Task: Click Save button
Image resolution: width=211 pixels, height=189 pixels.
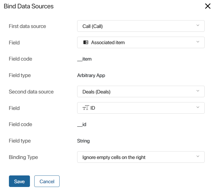Action: 19,181
